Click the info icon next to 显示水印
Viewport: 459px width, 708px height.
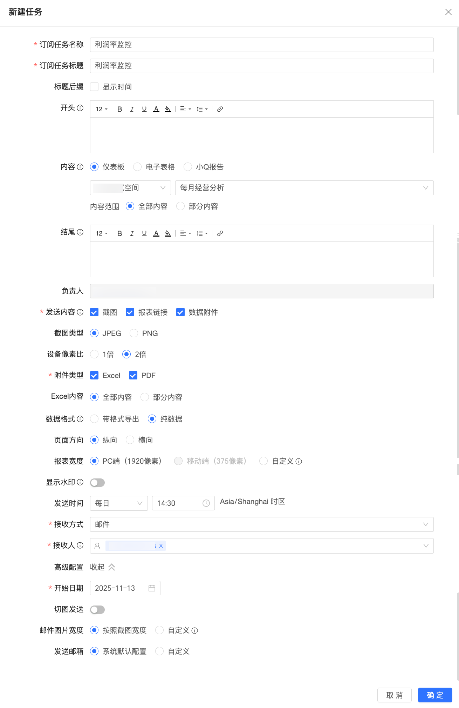(80, 482)
